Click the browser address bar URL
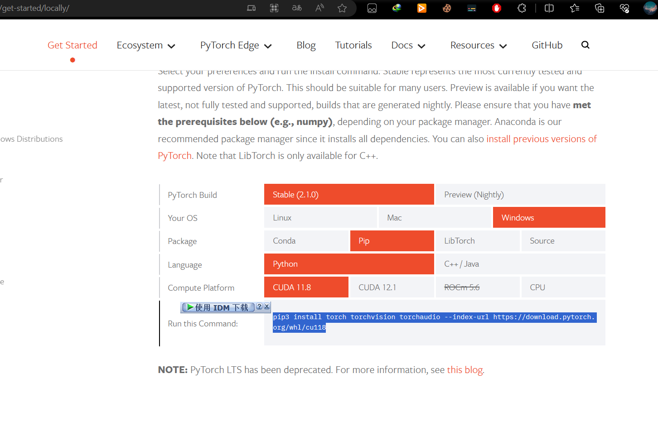 click(x=35, y=8)
